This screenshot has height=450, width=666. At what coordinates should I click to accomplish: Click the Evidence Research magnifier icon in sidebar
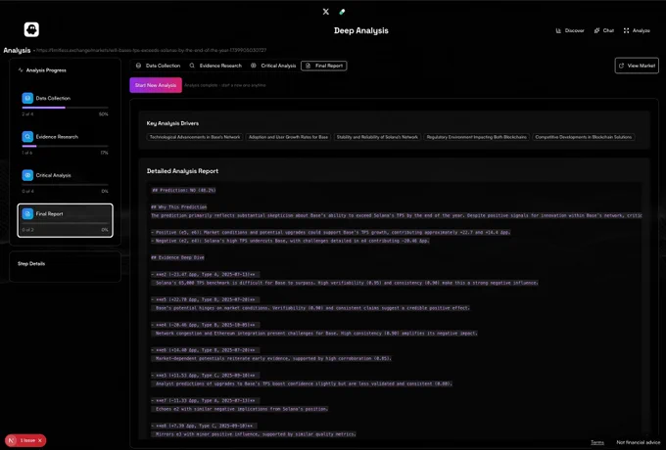point(27,137)
